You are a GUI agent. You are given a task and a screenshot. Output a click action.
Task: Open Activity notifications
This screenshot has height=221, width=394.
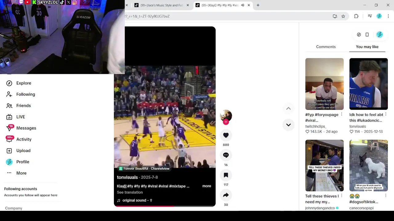click(x=18, y=139)
